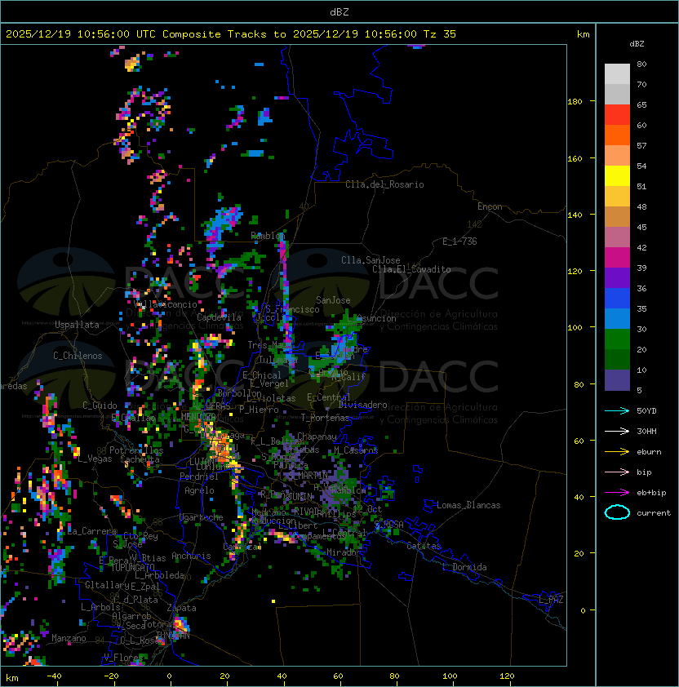This screenshot has height=687, width=679.
Task: Pick the slate 10 dBZ color band
Action: pyautogui.click(x=617, y=380)
